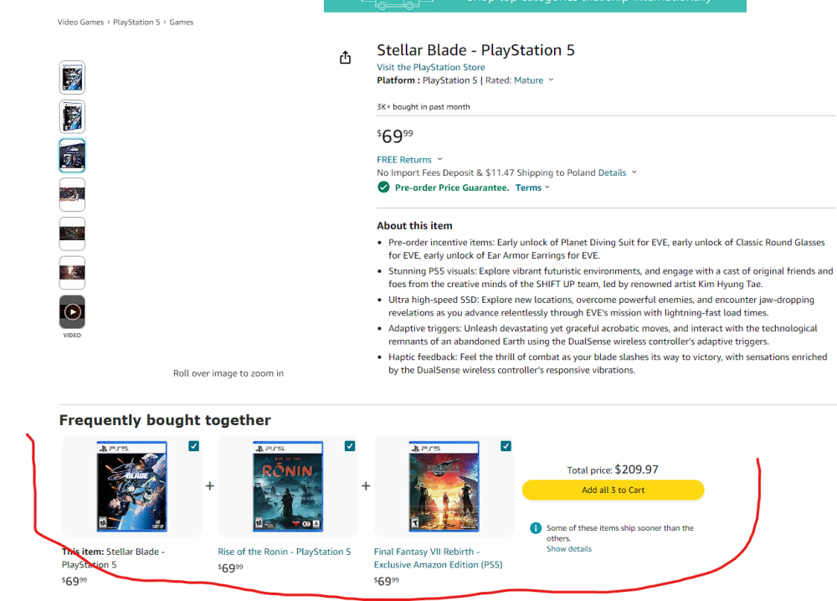
Task: Uncheck the Rise of the Ronin checkbox
Action: pyautogui.click(x=350, y=446)
